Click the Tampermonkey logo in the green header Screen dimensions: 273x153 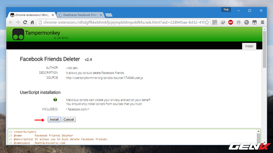(x=18, y=34)
